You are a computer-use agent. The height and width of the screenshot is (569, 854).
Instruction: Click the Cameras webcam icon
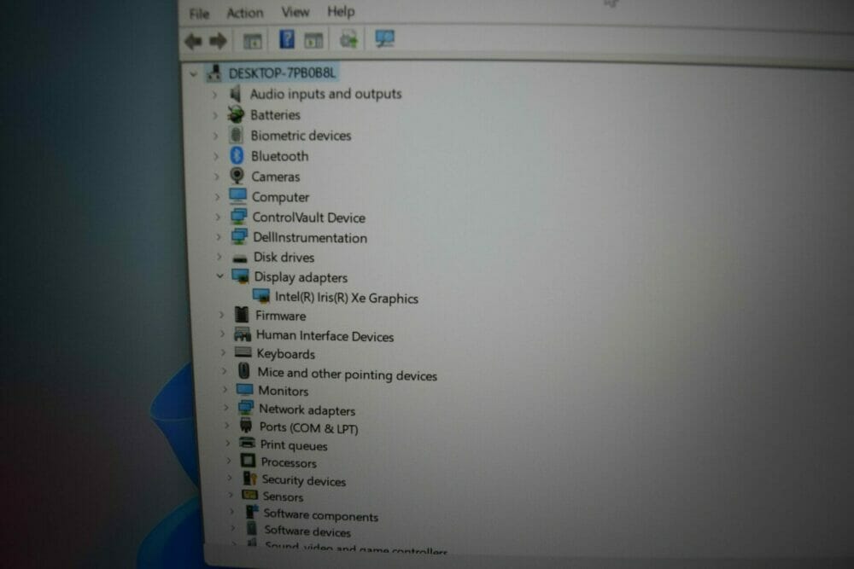237,176
